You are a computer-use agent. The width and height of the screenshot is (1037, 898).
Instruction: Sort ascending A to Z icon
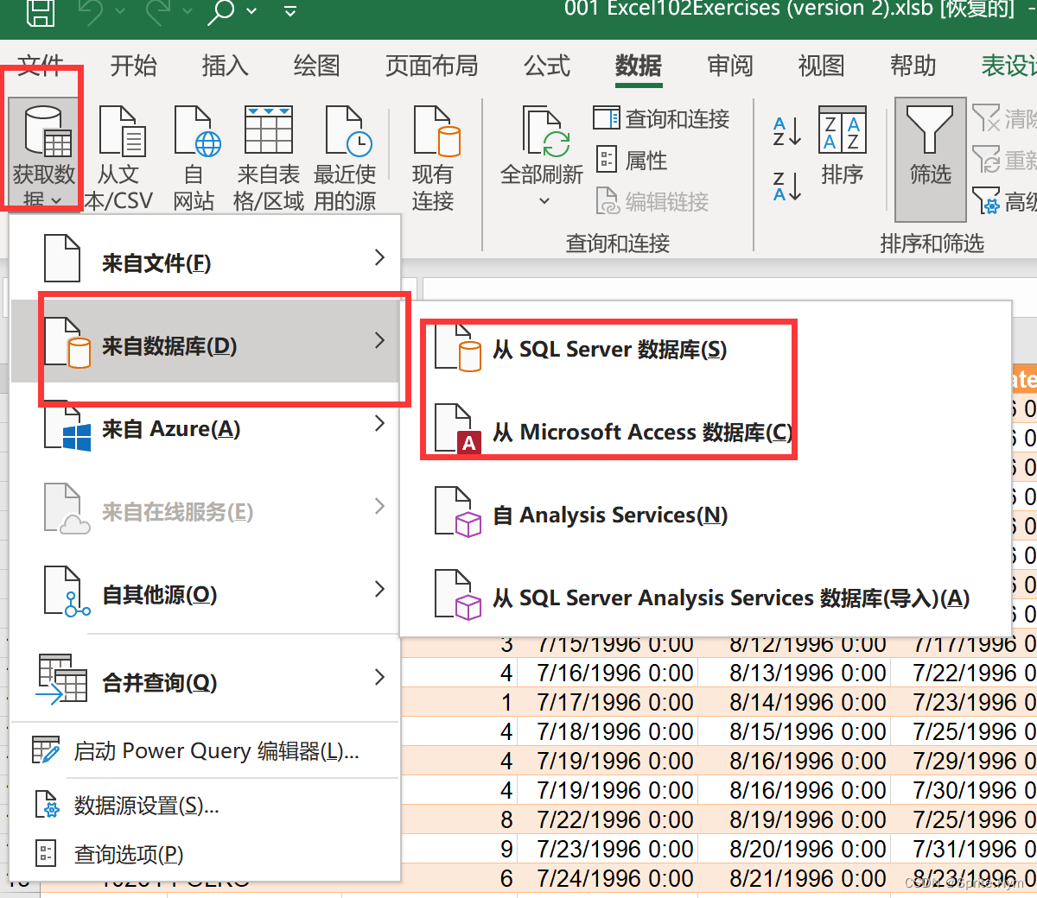(x=786, y=131)
